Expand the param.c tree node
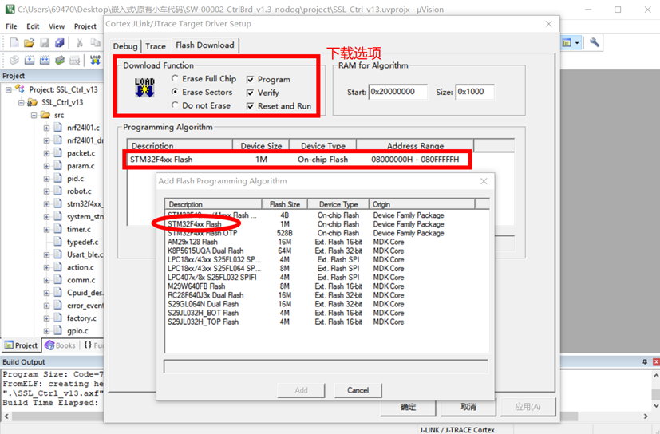Viewport: 660px width, 434px height. click(46, 166)
